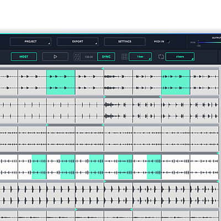Click loop start marker of second track
221x221 pixels.
[105, 97]
